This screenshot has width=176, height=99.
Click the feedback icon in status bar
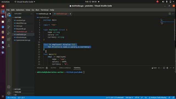pyautogui.click(x=169, y=98)
